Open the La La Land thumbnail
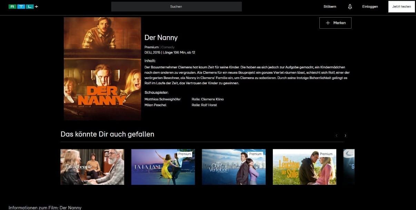 coord(163,167)
